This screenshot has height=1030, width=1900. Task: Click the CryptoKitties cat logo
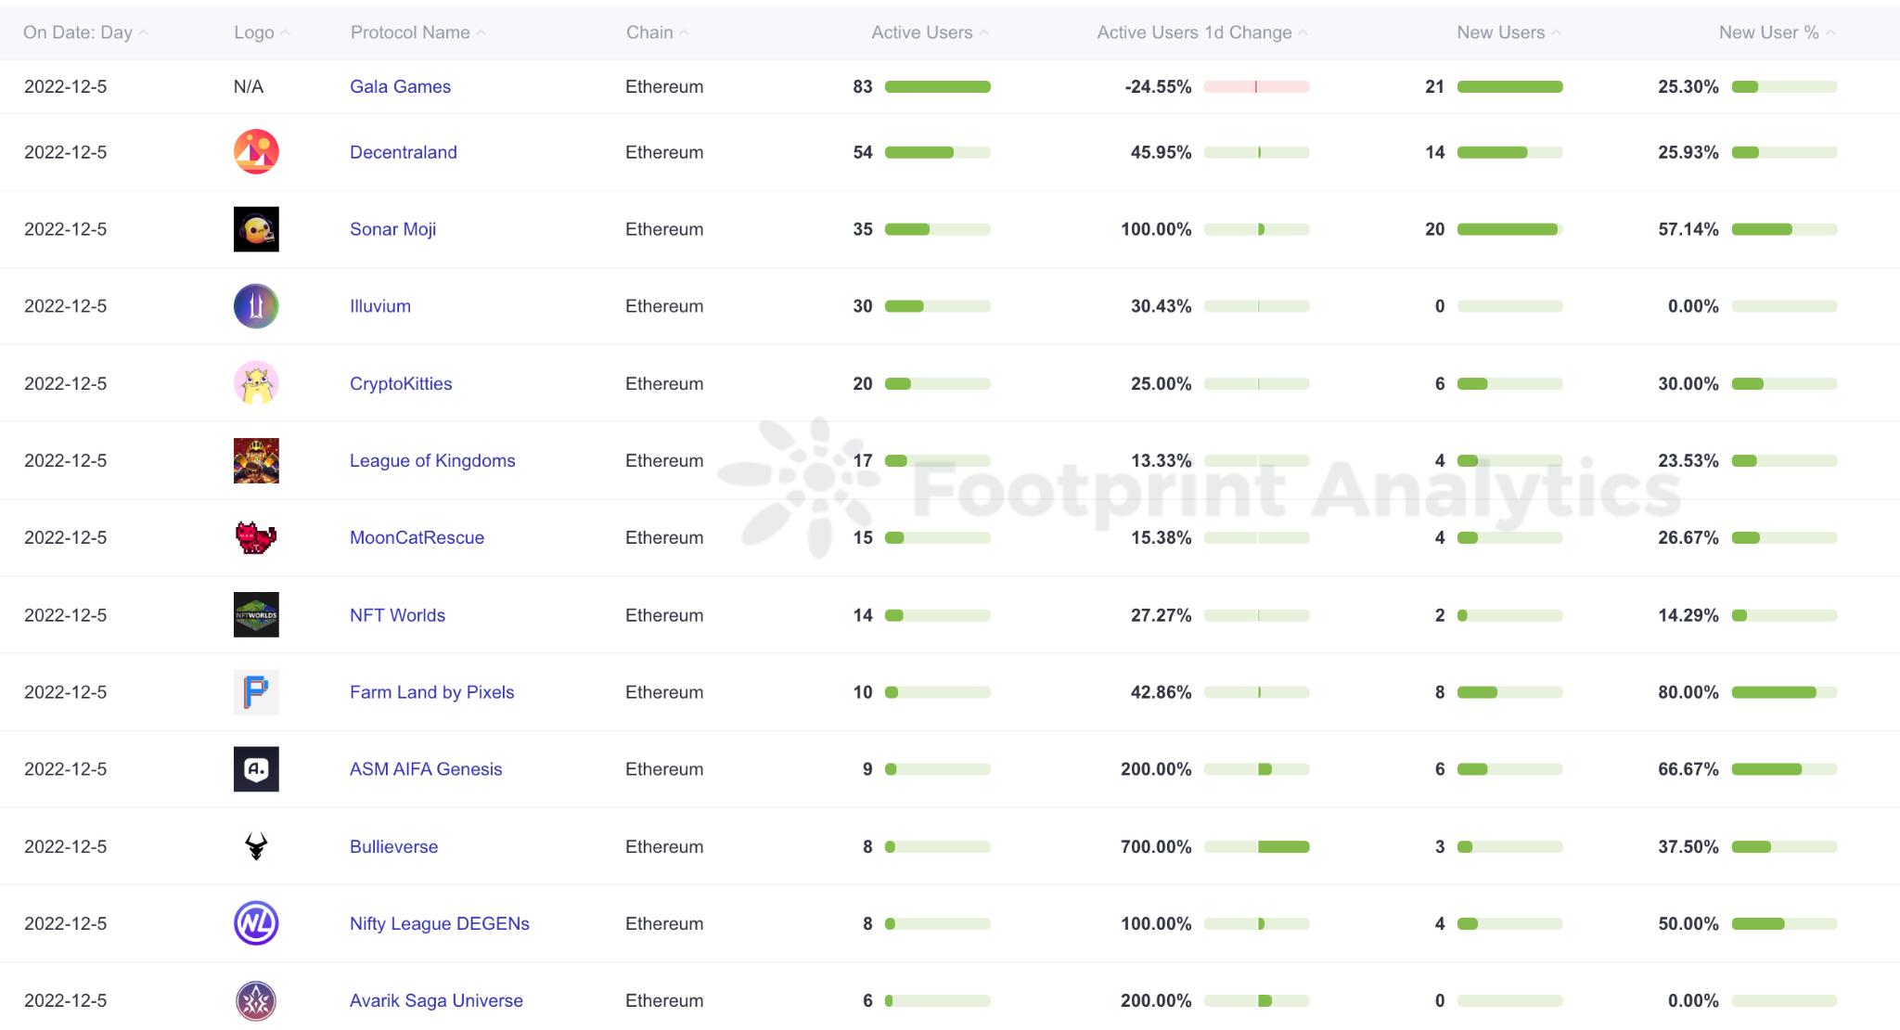pos(256,383)
